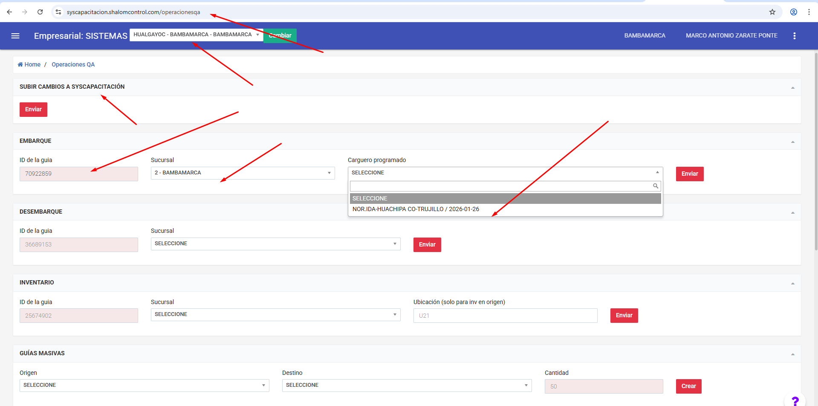Open the hamburger navigation menu
Viewport: 818px width, 406px height.
click(15, 36)
